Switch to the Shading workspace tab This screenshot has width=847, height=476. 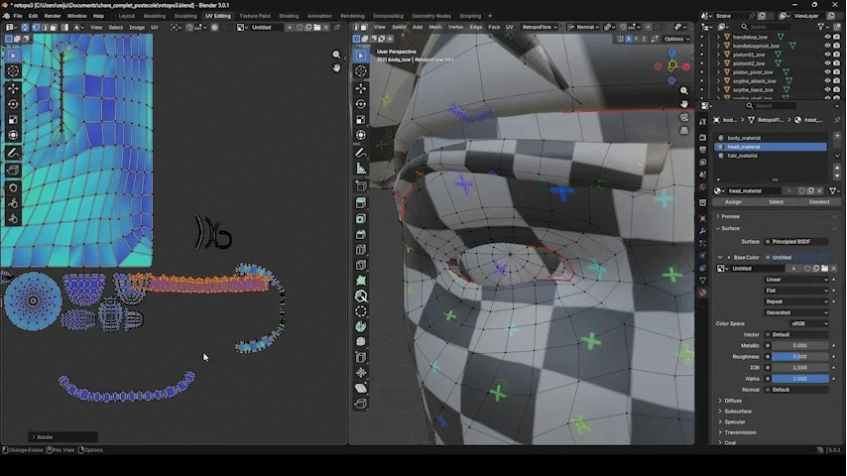tap(288, 16)
